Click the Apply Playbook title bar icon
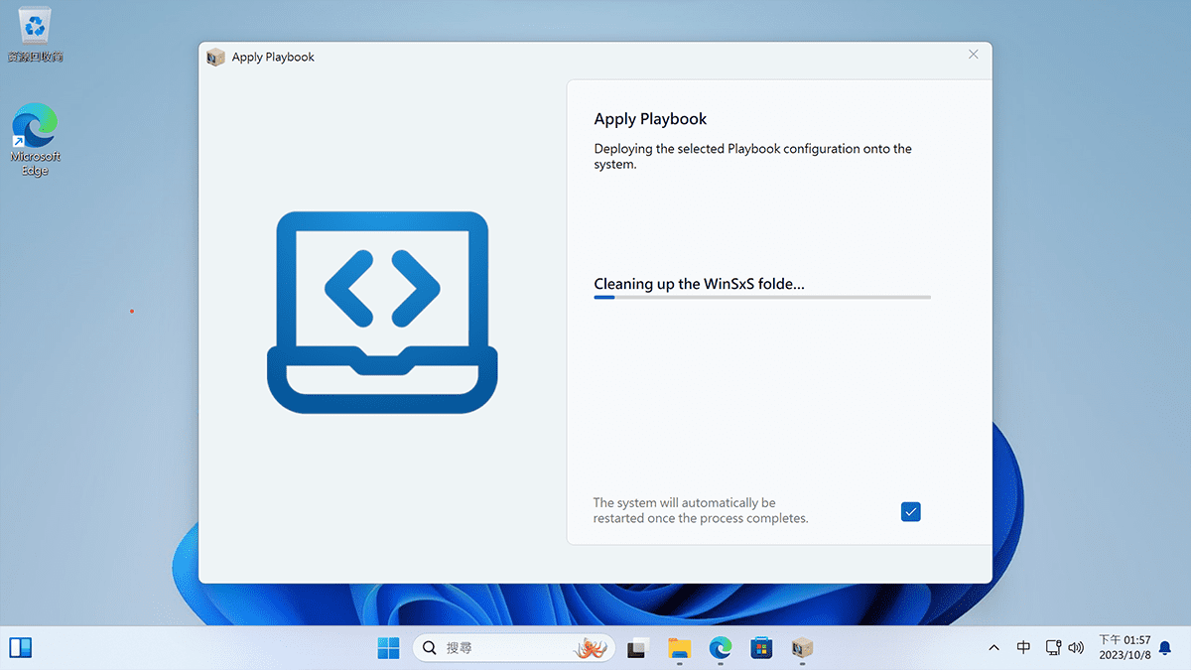 [215, 57]
